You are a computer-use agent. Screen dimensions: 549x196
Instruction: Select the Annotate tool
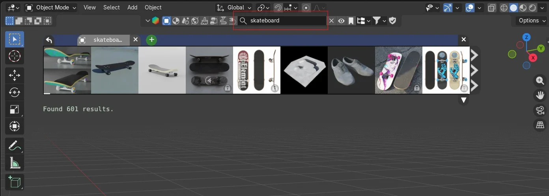click(x=15, y=145)
